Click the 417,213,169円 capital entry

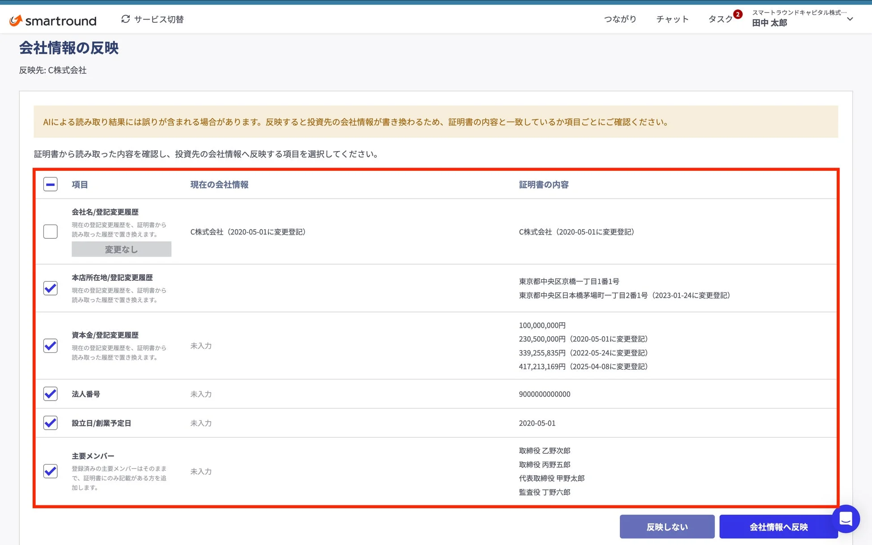(x=583, y=367)
